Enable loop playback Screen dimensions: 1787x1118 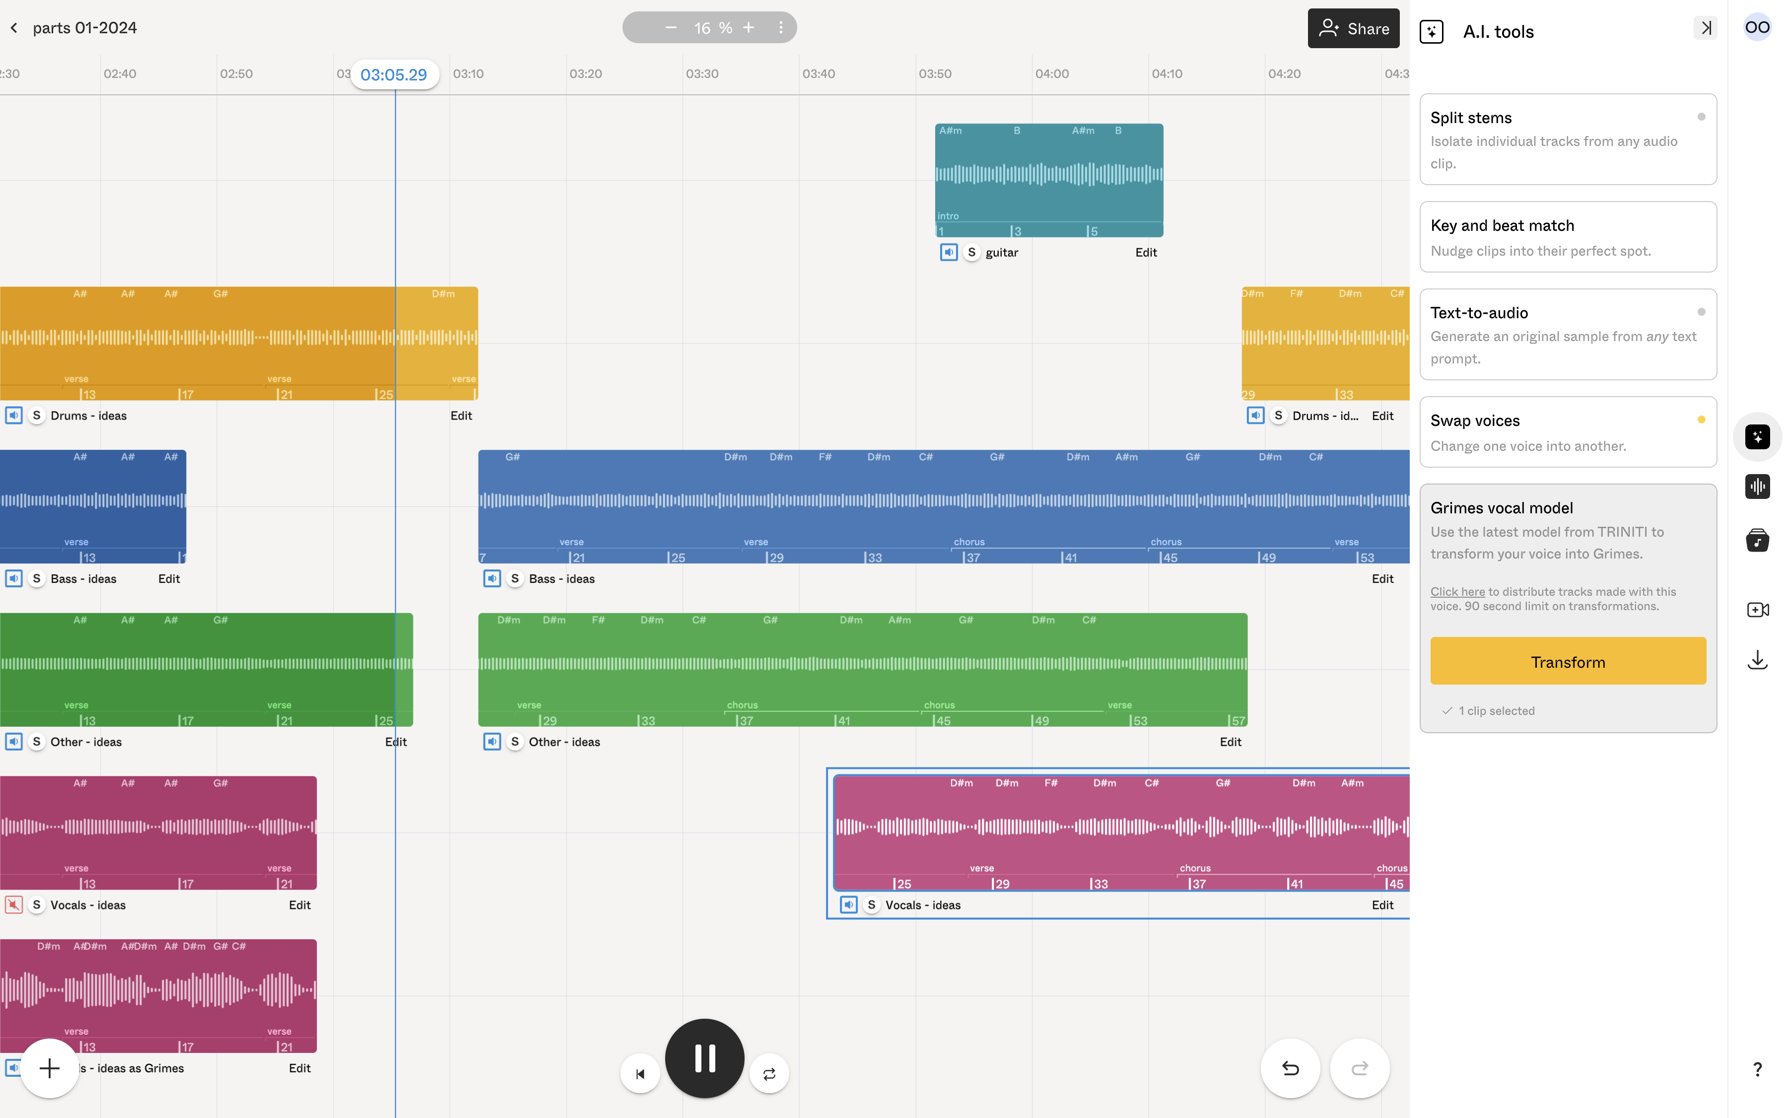click(x=769, y=1073)
